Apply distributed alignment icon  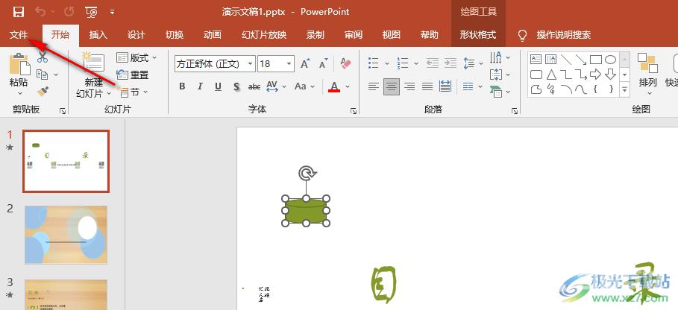[x=445, y=86]
